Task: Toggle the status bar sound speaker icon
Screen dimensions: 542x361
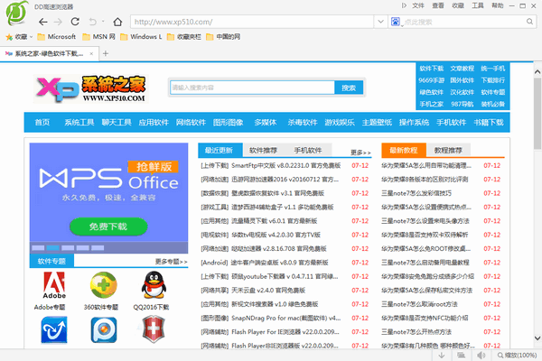Action: [x=481, y=355]
